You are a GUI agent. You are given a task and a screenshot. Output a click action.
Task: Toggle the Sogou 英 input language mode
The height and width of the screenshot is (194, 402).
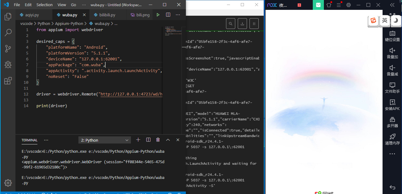pos(384,21)
